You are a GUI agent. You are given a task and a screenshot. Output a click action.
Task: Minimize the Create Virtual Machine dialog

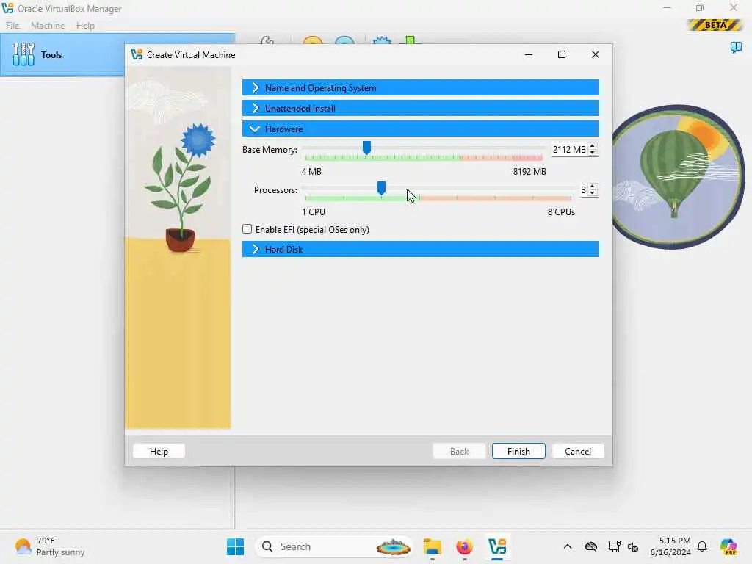(x=529, y=54)
